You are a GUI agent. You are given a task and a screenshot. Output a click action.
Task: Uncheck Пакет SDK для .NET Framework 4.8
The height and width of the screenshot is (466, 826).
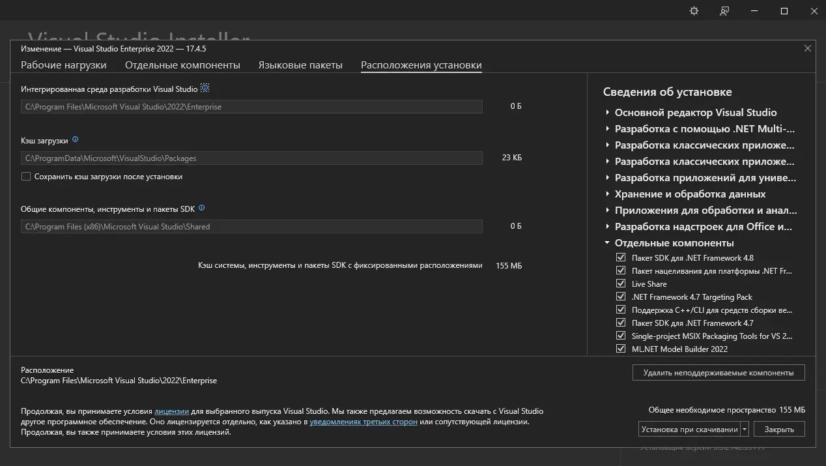point(621,257)
